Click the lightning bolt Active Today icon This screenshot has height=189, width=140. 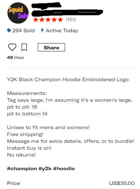coord(42,30)
